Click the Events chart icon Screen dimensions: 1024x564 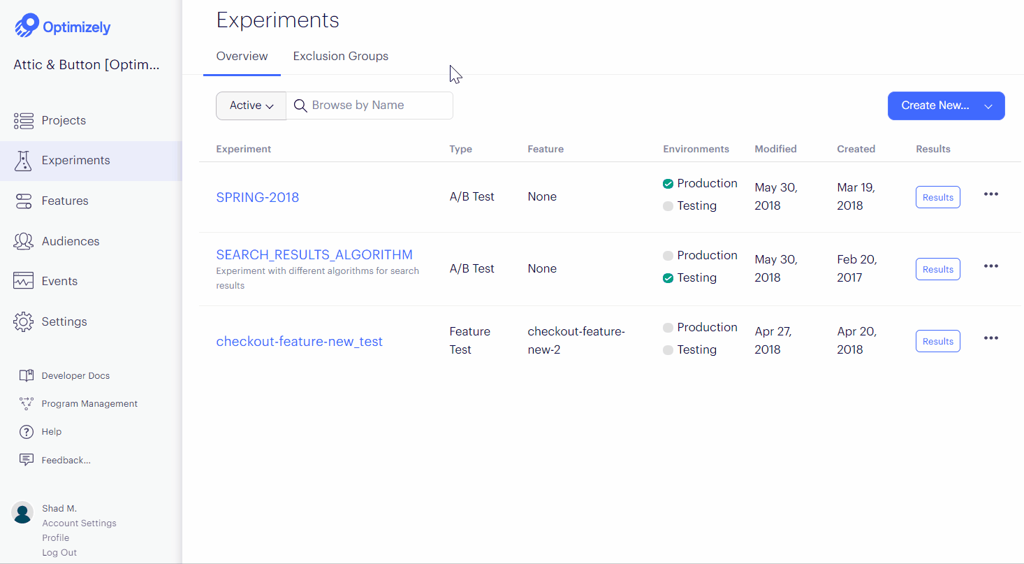point(24,281)
